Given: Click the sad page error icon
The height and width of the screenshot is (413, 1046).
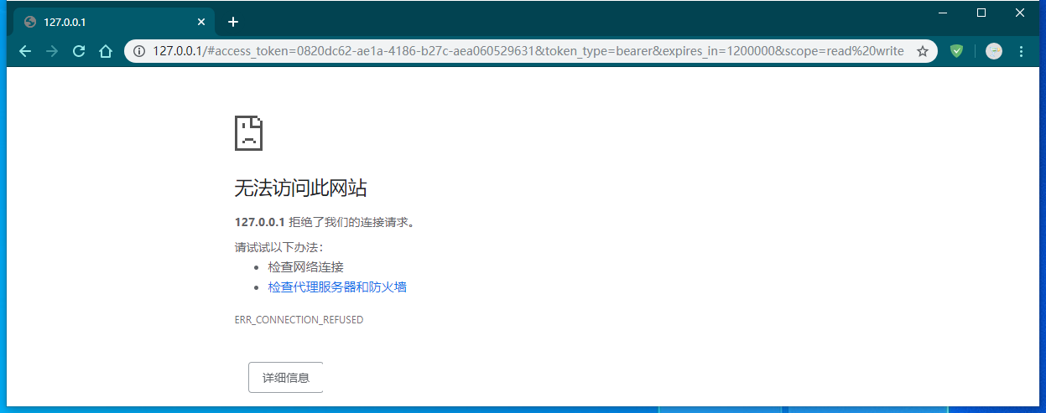Looking at the screenshot, I should coord(248,133).
